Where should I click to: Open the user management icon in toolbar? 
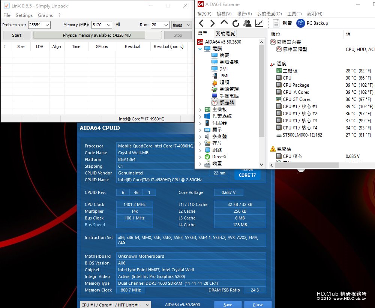(247, 23)
